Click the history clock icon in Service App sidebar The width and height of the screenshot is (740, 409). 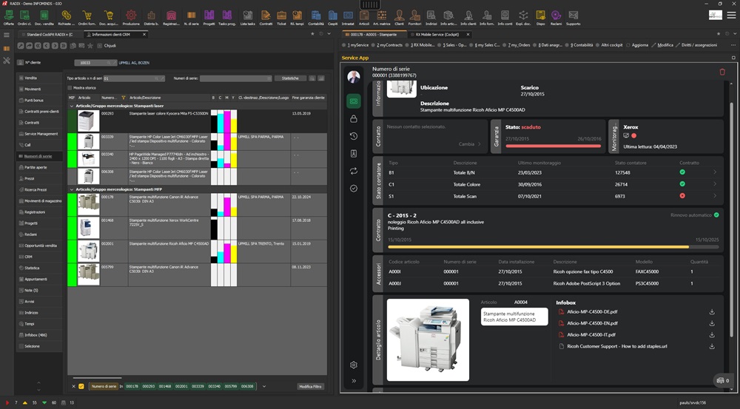[354, 136]
